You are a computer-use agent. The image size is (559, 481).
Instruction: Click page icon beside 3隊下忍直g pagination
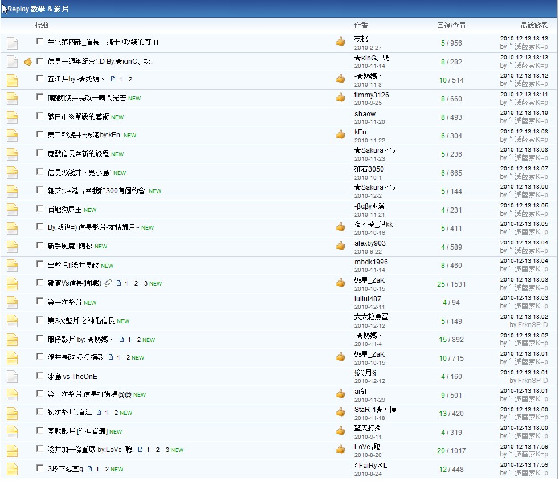click(x=90, y=469)
